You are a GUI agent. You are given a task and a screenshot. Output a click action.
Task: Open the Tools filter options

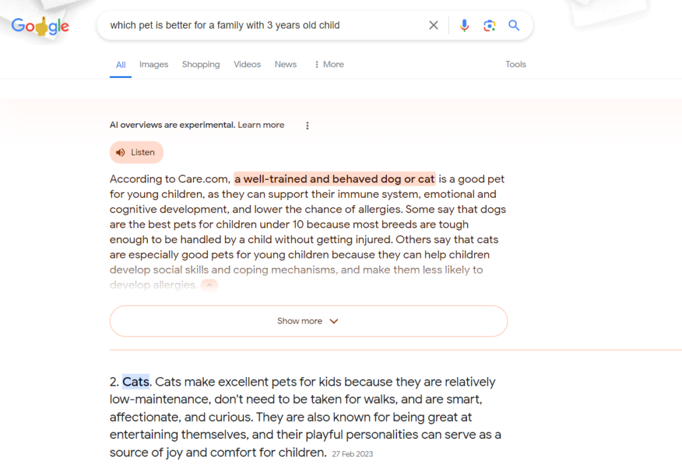pyautogui.click(x=515, y=65)
